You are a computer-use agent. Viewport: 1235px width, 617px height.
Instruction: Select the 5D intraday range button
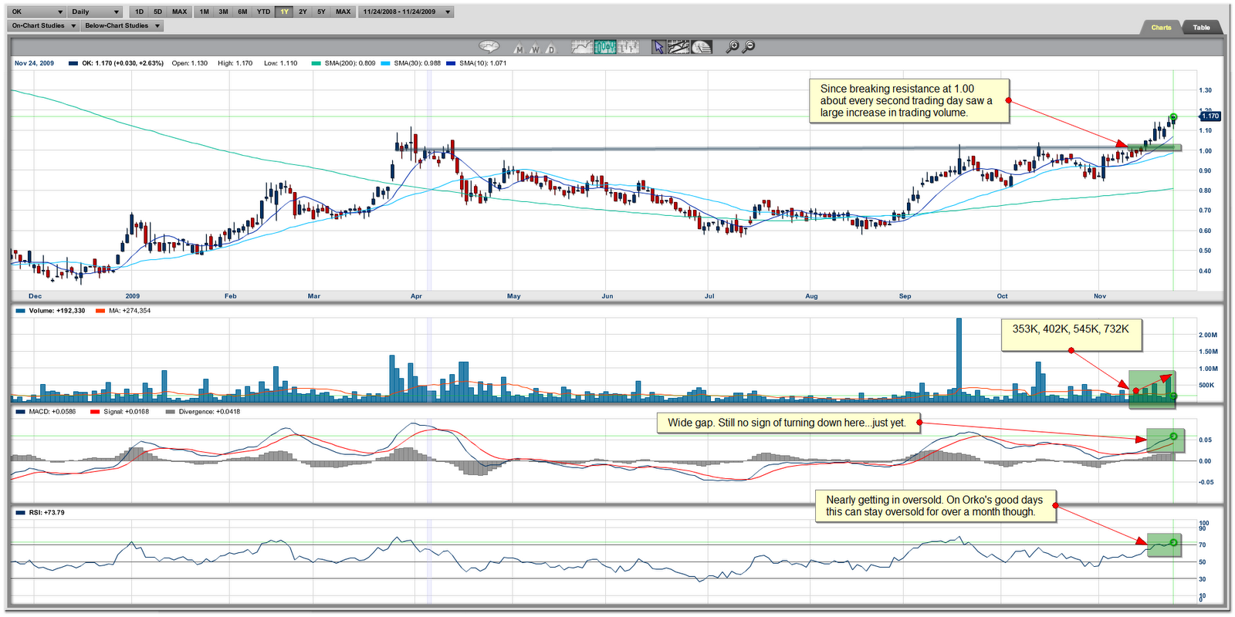(157, 12)
